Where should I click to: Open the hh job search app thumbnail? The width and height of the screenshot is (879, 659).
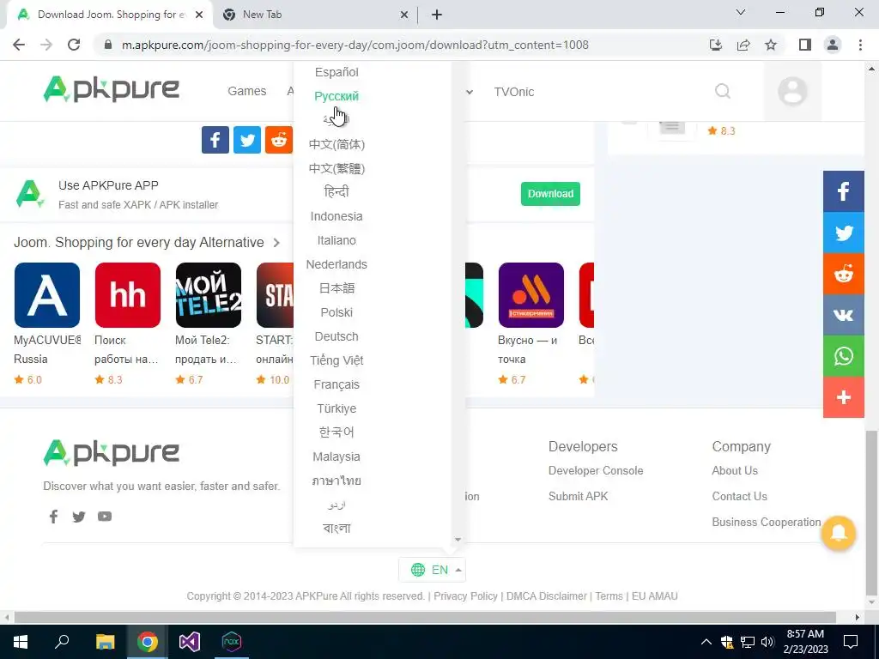128,295
